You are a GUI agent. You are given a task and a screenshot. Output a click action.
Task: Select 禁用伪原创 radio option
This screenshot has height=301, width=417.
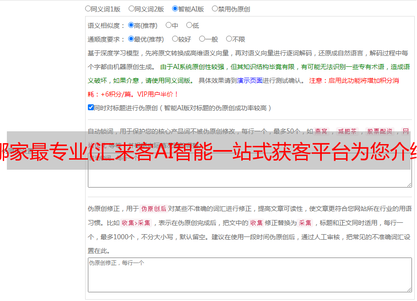pos(215,9)
